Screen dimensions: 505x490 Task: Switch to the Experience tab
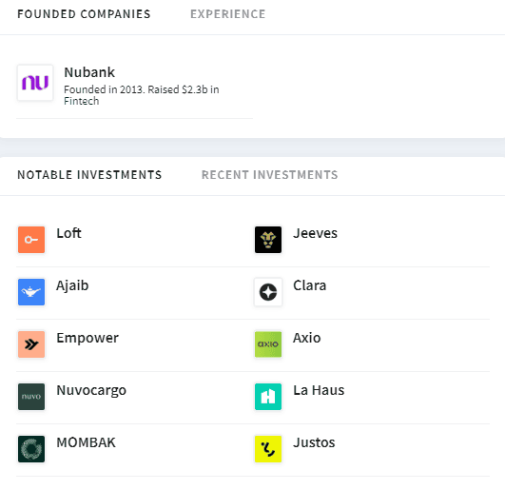click(228, 14)
